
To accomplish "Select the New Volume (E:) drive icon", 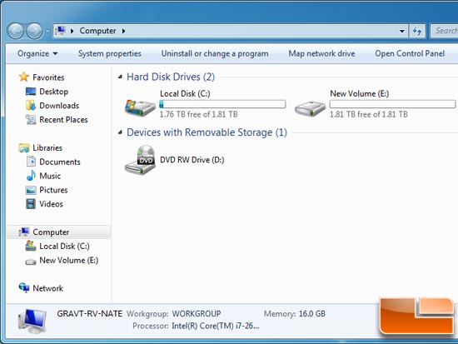I will pyautogui.click(x=311, y=108).
